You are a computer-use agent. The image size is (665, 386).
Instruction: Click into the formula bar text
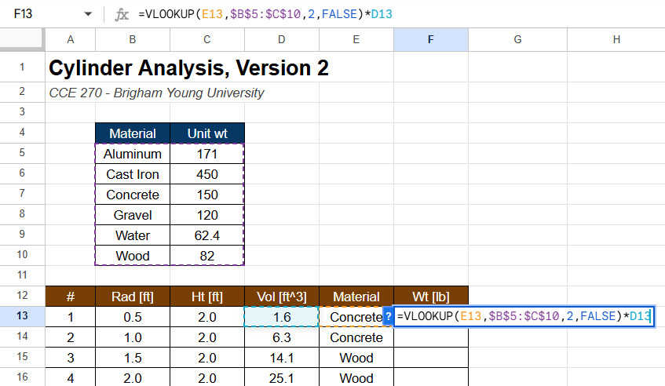(x=265, y=14)
